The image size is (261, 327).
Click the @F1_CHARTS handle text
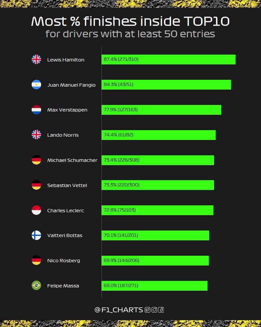119,310
